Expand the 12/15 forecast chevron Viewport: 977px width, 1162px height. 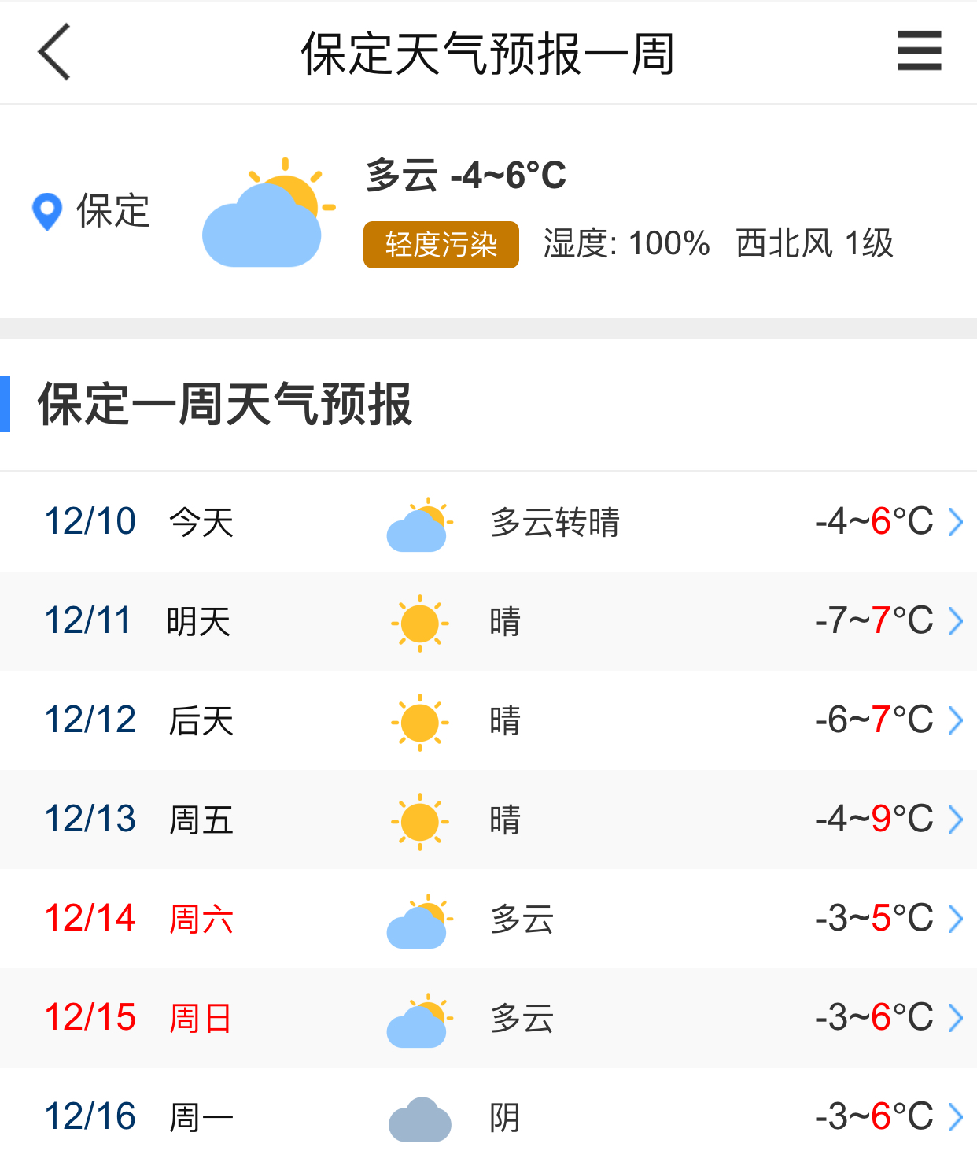pyautogui.click(x=956, y=1018)
